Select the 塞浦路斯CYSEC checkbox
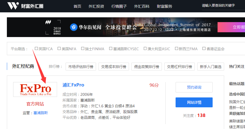The image size is (245, 129). coord(111,49)
